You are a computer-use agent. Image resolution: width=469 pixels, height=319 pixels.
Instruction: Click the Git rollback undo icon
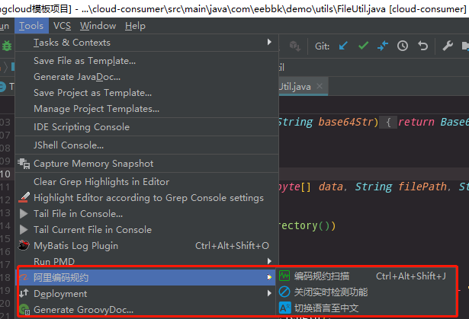click(x=422, y=46)
